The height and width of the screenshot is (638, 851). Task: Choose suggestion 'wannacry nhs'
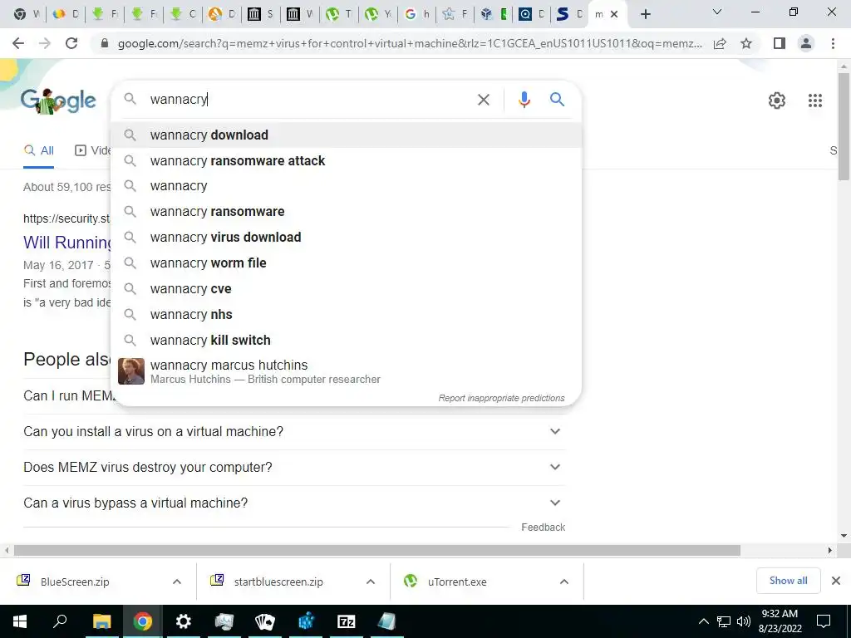346,314
